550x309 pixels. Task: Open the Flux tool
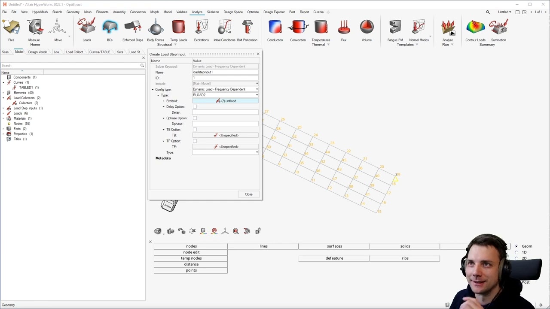344,31
